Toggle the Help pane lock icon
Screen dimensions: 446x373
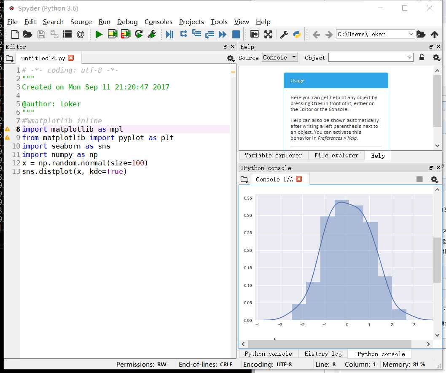422,57
